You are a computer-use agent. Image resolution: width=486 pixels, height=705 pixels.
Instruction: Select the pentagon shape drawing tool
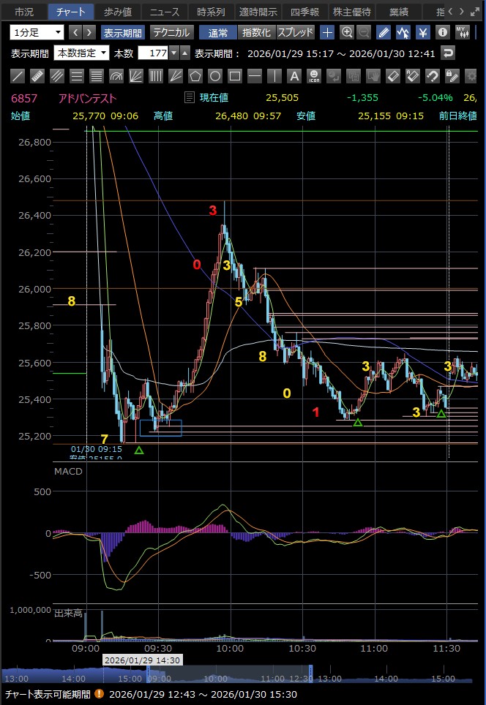click(x=195, y=75)
